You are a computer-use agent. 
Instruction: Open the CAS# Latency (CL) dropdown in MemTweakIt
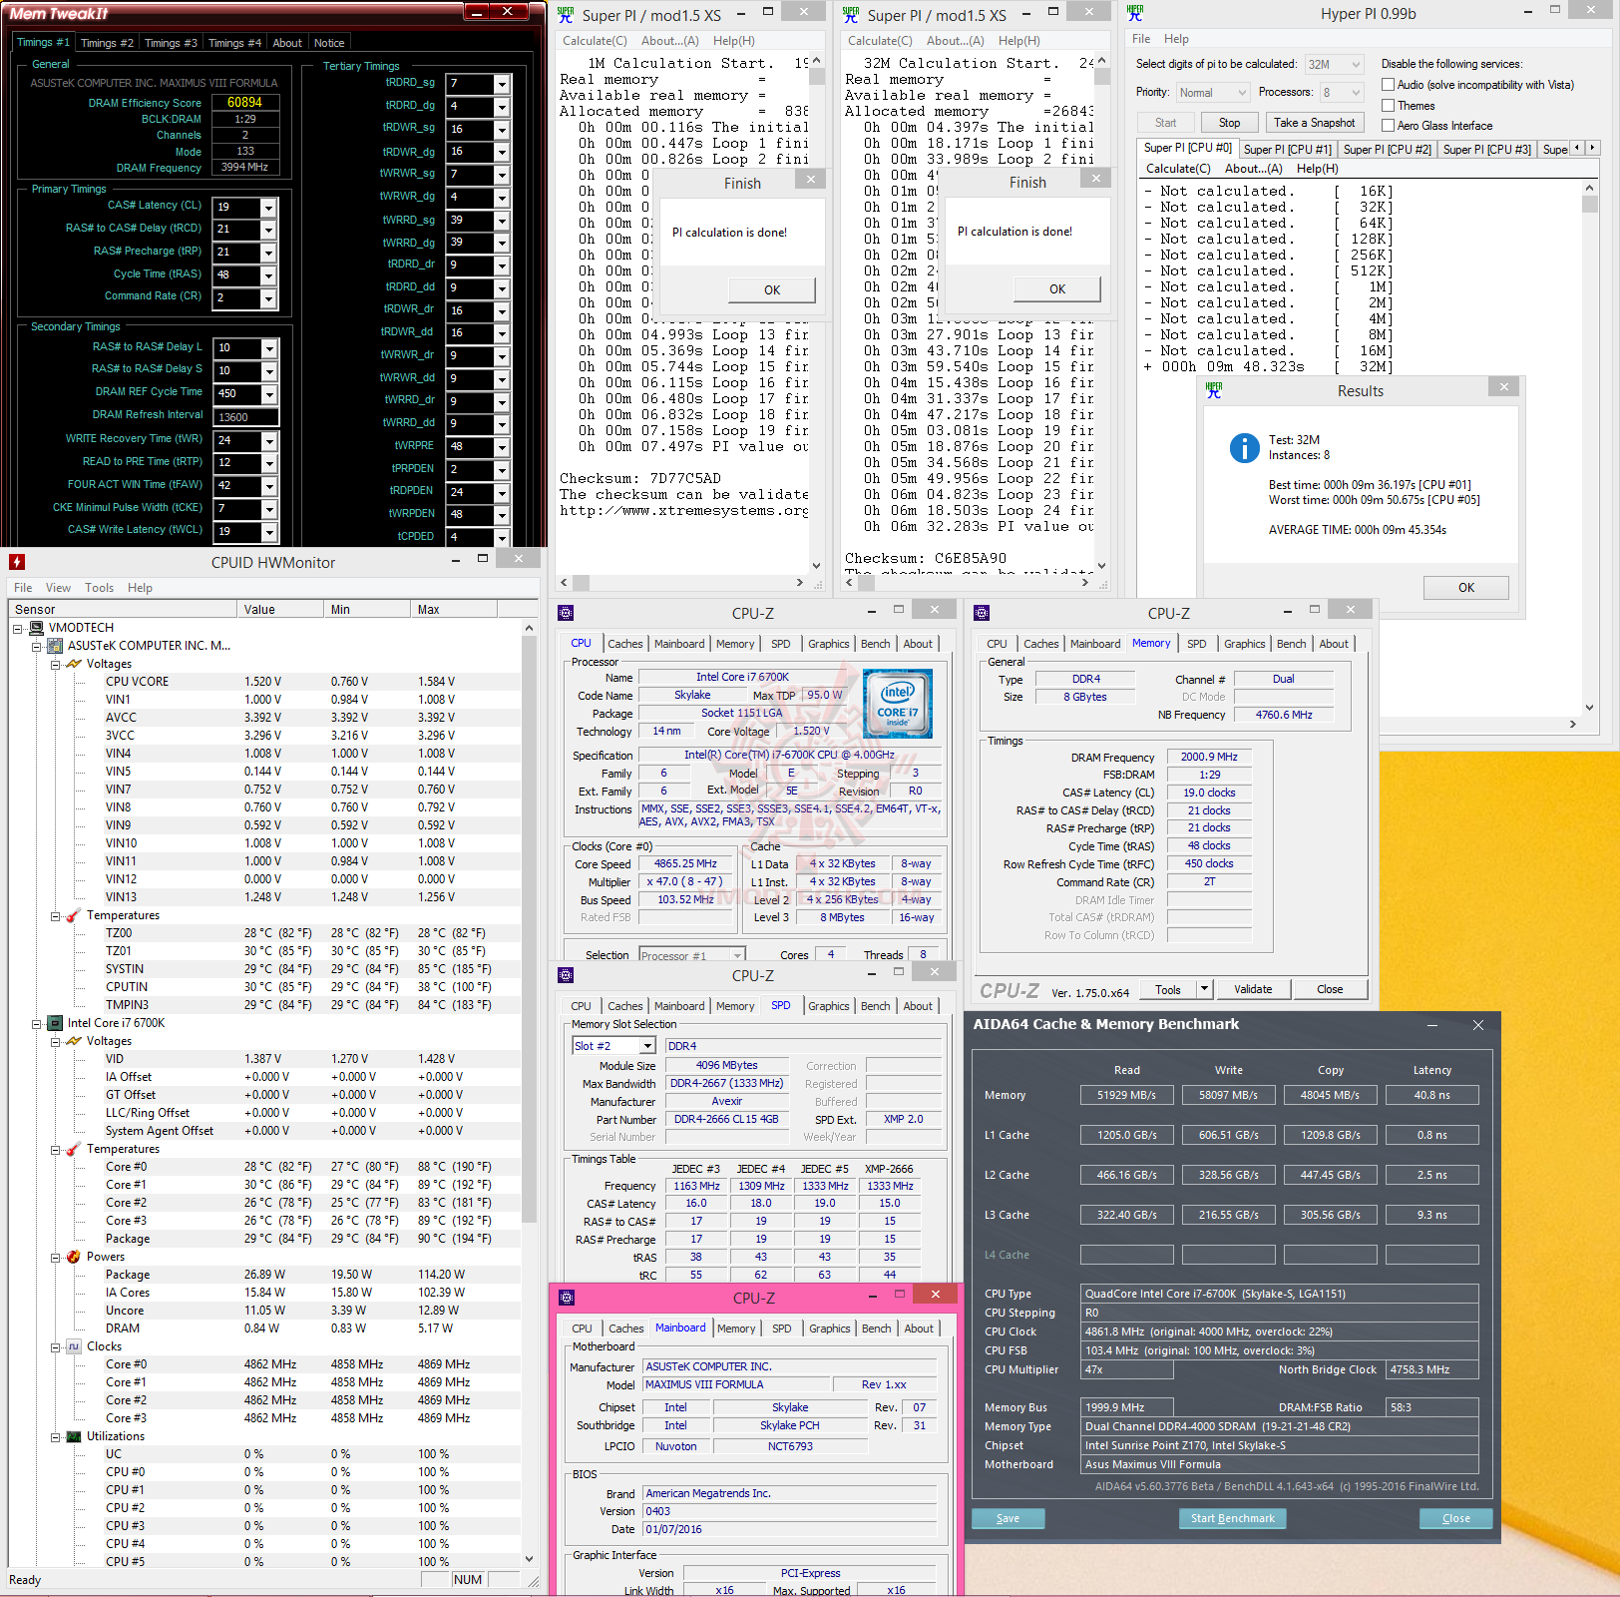(268, 208)
